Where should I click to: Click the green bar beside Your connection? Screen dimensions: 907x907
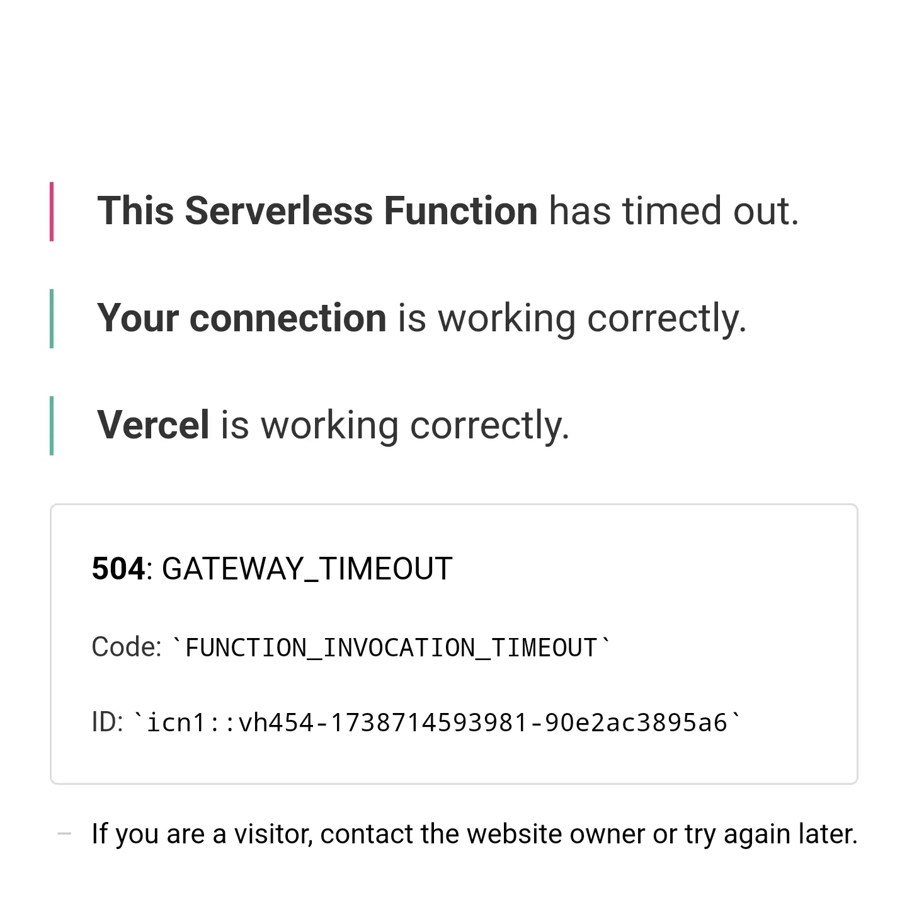pyautogui.click(x=52, y=319)
